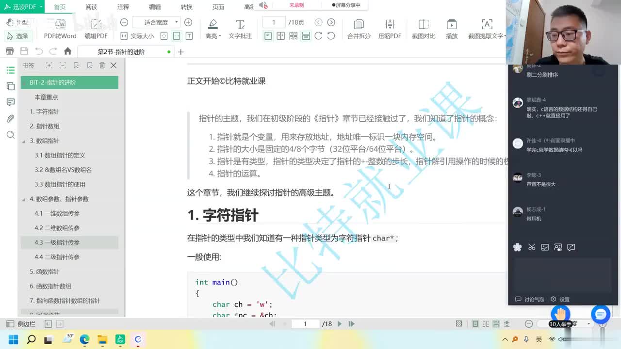Image resolution: width=621 pixels, height=349 pixels.
Task: Click the print icon in quick toolbar
Action: (9, 51)
